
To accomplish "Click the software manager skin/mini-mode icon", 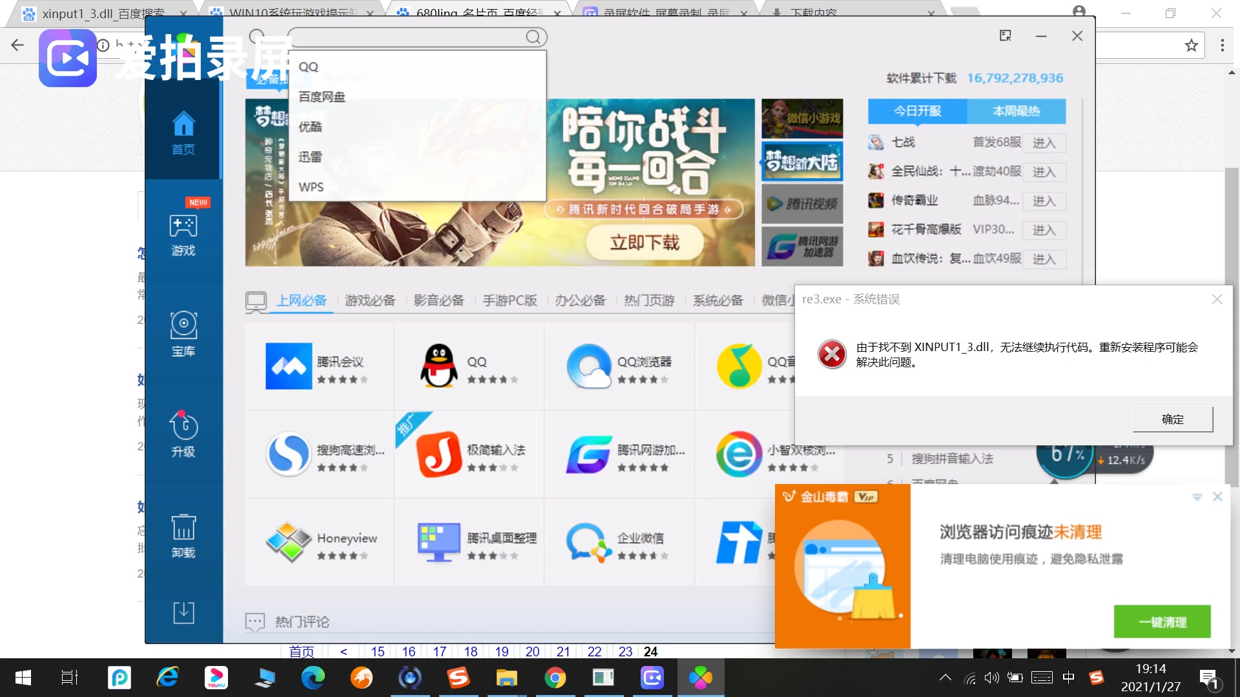I will point(1006,35).
